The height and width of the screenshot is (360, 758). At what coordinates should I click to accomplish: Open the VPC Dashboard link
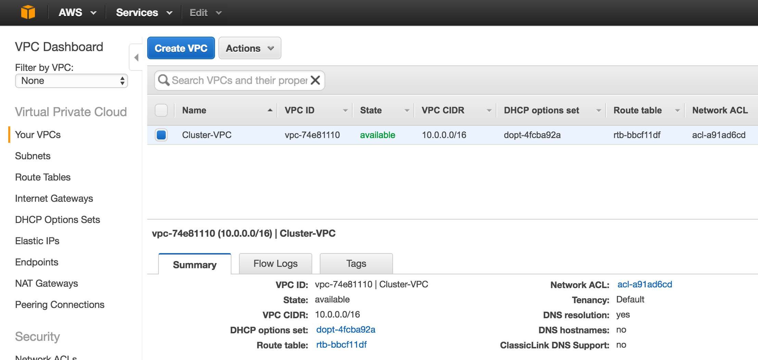59,47
